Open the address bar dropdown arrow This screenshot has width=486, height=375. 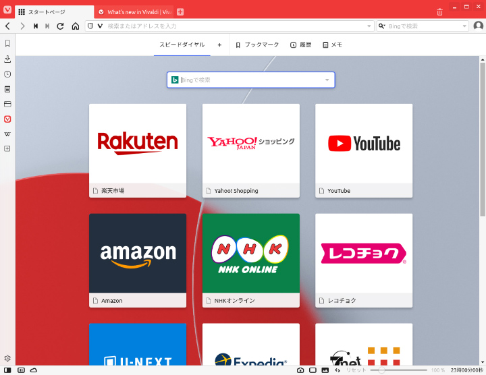(x=369, y=26)
